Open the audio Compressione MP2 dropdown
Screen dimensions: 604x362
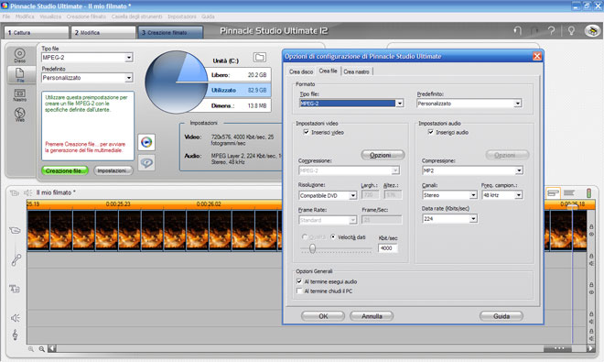coord(519,170)
